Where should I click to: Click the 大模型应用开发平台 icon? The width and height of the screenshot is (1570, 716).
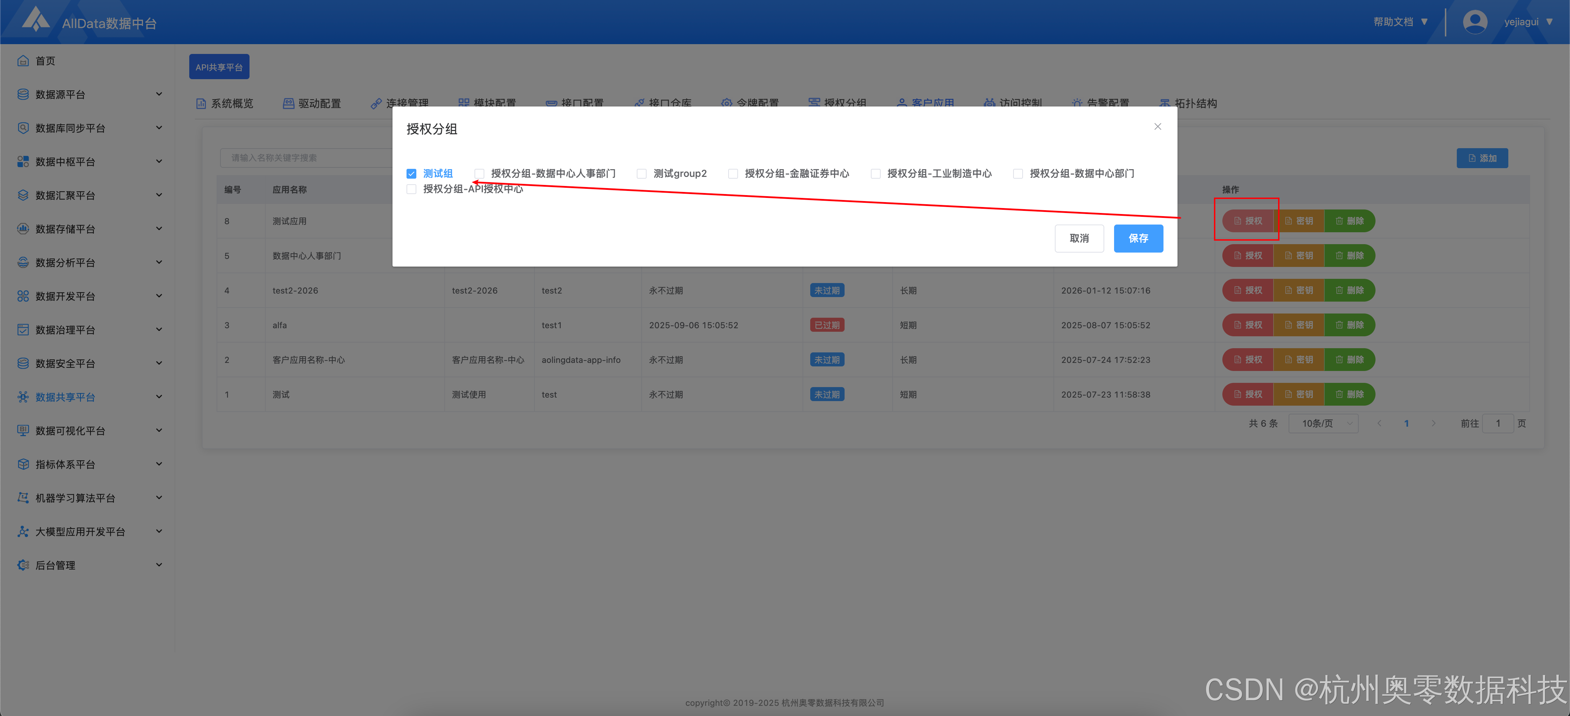pos(23,532)
